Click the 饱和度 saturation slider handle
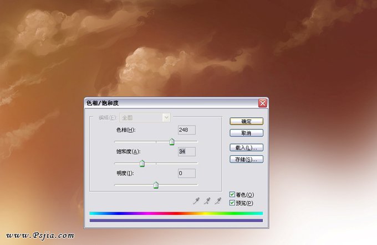The height and width of the screenshot is (245, 377). [x=142, y=164]
